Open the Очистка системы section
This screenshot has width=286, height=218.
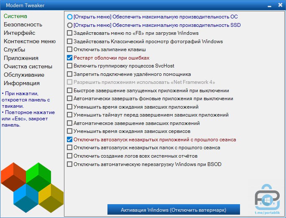tap(28, 67)
